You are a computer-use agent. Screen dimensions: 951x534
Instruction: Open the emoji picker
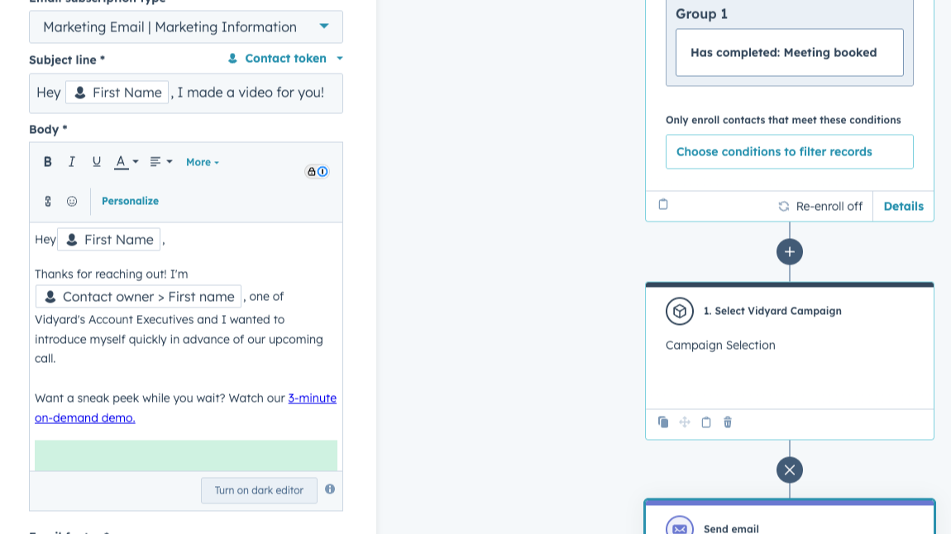(72, 201)
